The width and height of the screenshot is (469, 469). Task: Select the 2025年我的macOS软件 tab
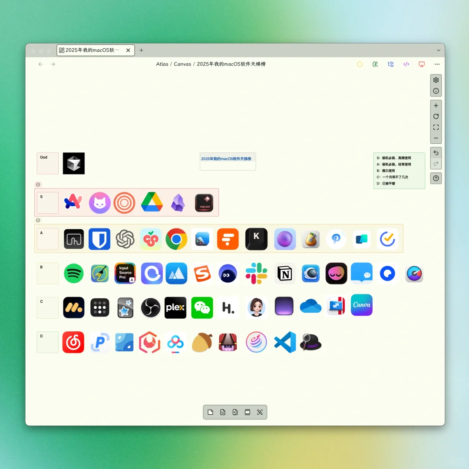[x=96, y=50]
